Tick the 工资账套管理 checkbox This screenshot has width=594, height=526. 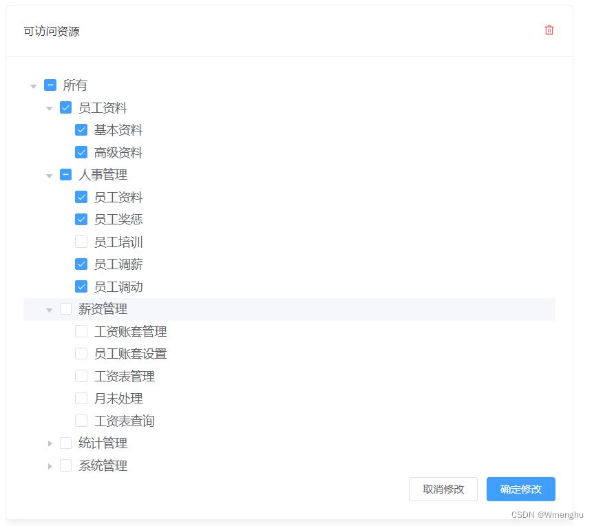81,331
